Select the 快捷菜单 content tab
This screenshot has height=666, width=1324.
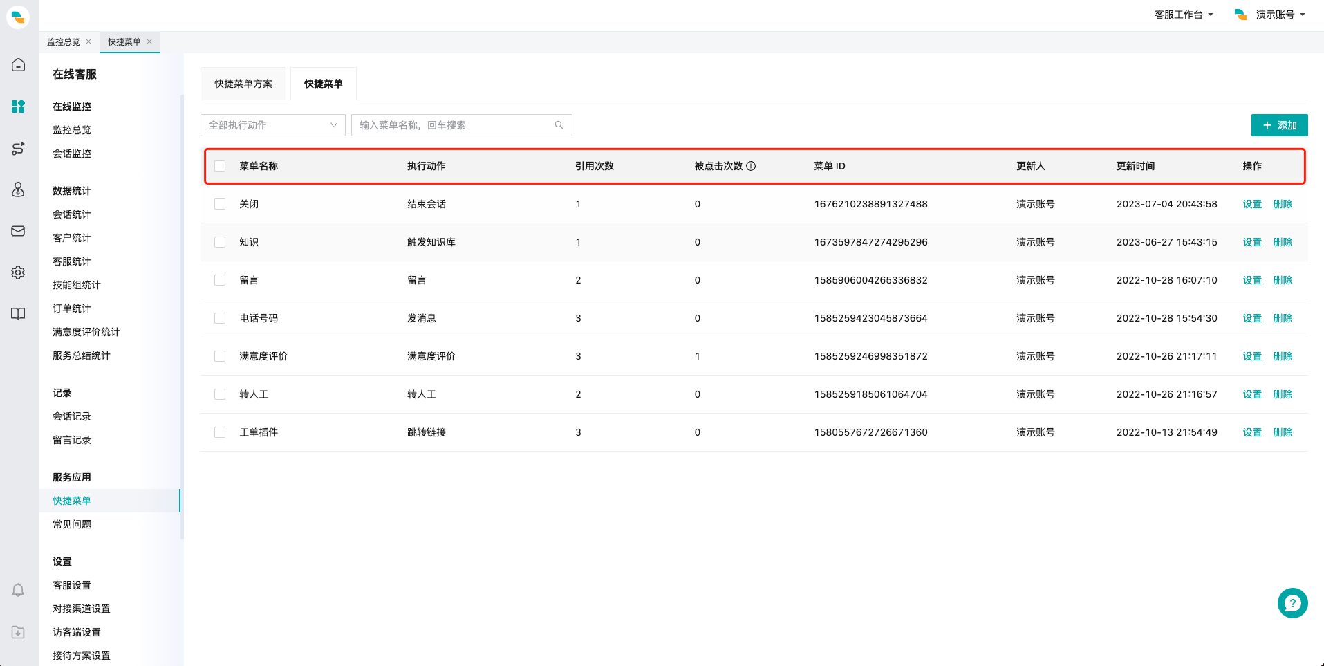click(x=324, y=84)
